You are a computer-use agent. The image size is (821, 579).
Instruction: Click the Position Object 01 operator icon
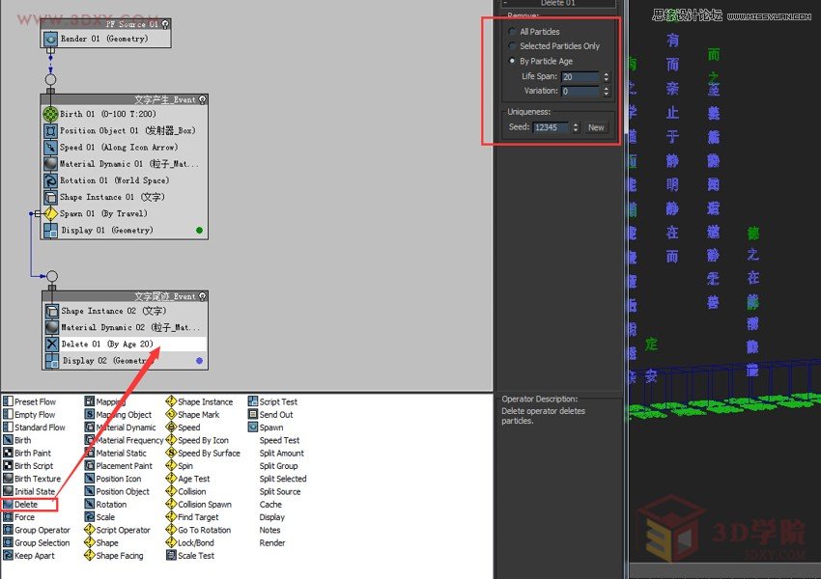(50, 131)
